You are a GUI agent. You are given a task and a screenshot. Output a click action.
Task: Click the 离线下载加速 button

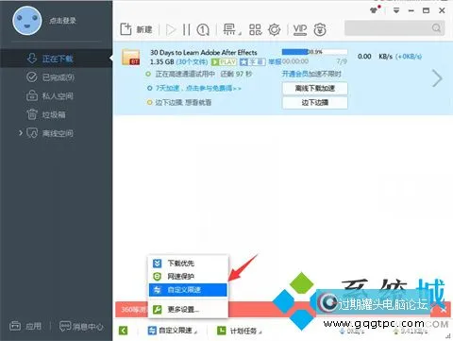315,89
